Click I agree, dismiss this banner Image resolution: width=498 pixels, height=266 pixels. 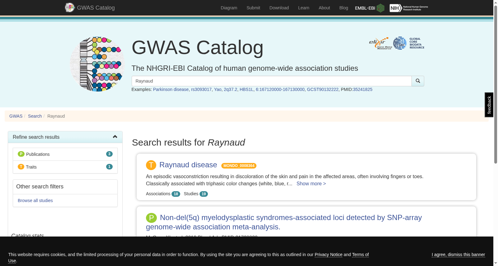(x=458, y=255)
